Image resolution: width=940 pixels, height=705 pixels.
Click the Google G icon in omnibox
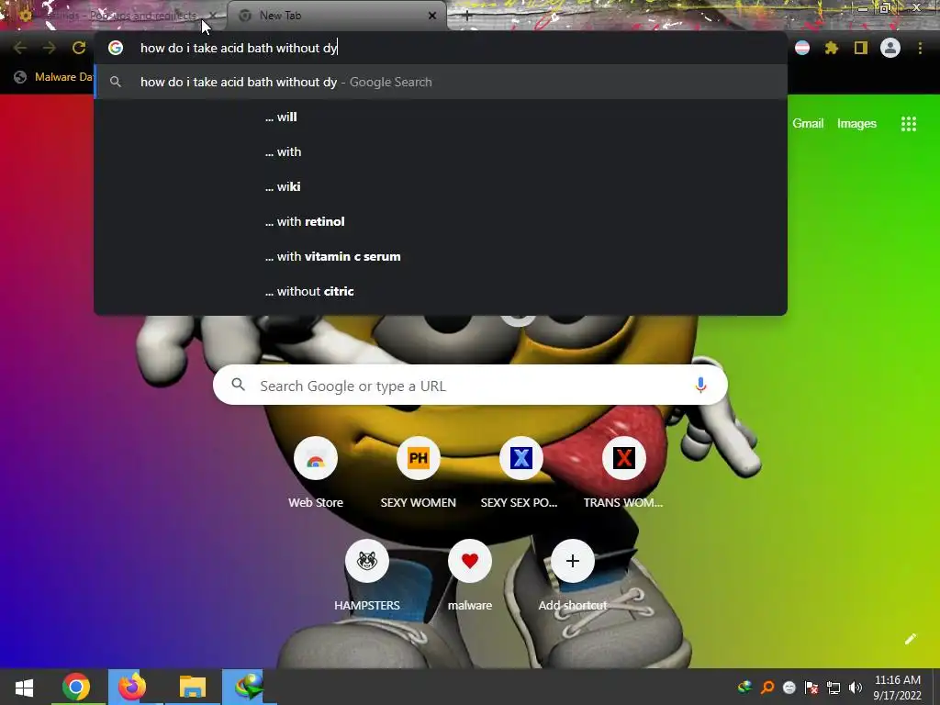click(x=116, y=48)
